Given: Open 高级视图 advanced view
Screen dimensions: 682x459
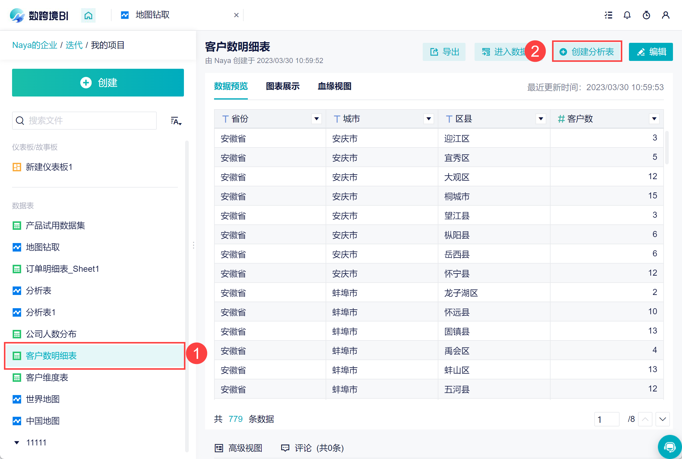Looking at the screenshot, I should [x=238, y=448].
